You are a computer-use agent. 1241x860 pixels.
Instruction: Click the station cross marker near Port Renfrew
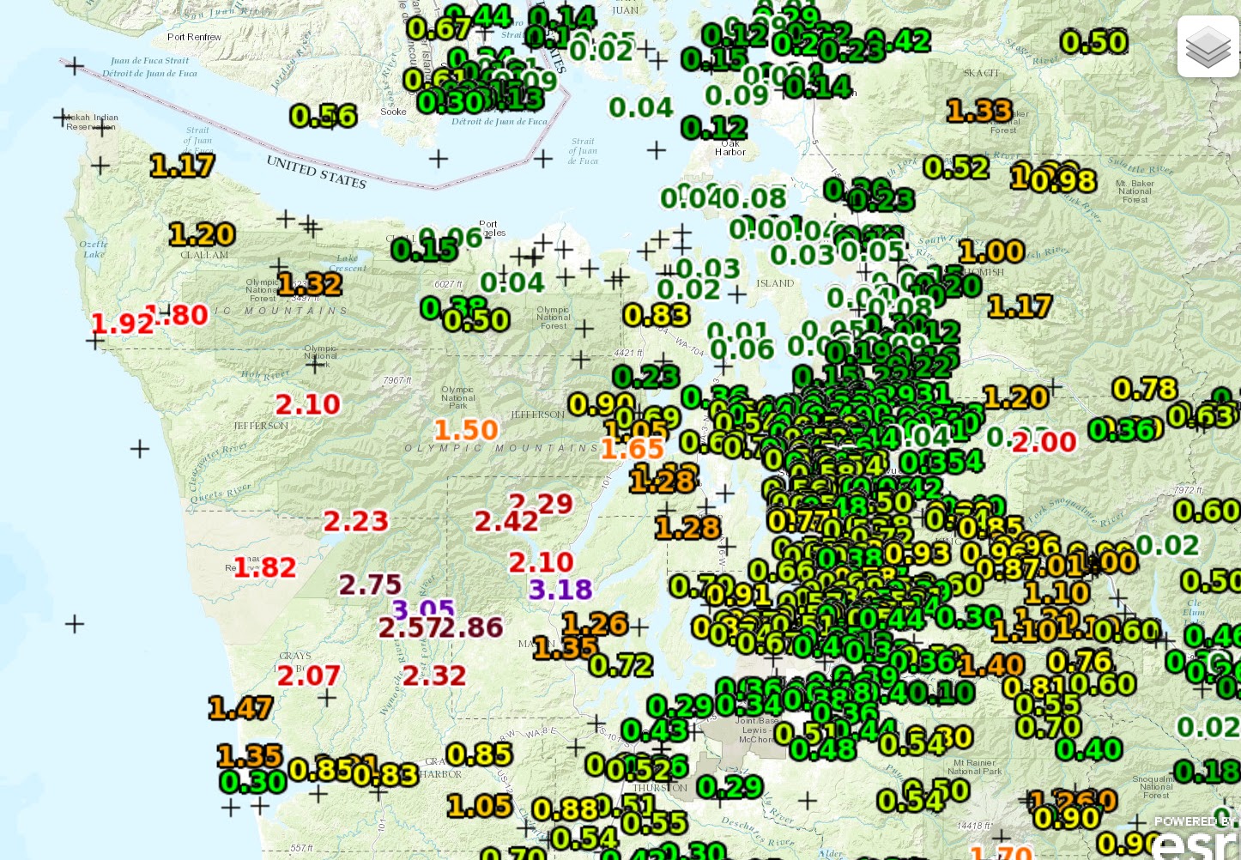pos(75,66)
